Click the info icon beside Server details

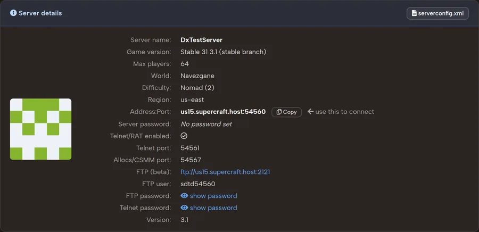coord(13,13)
